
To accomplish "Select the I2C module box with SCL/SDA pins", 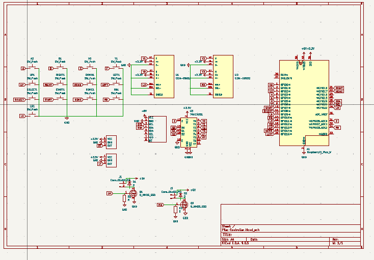I will [x=157, y=129].
